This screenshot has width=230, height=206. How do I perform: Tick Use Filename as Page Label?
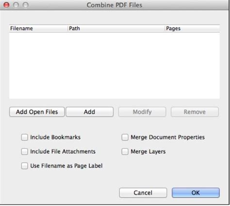[25, 166]
